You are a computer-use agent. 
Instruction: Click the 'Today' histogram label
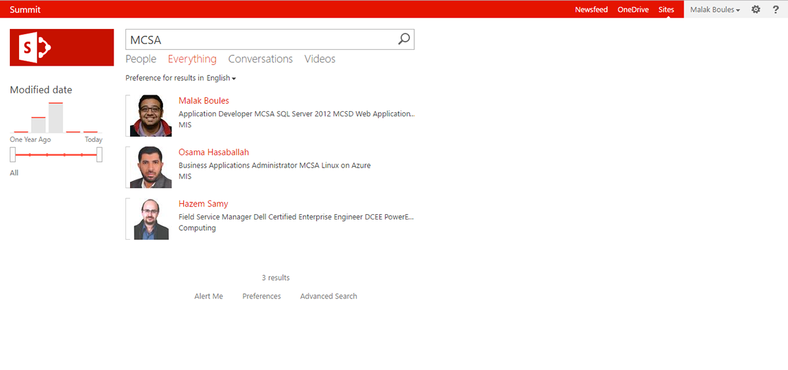93,140
